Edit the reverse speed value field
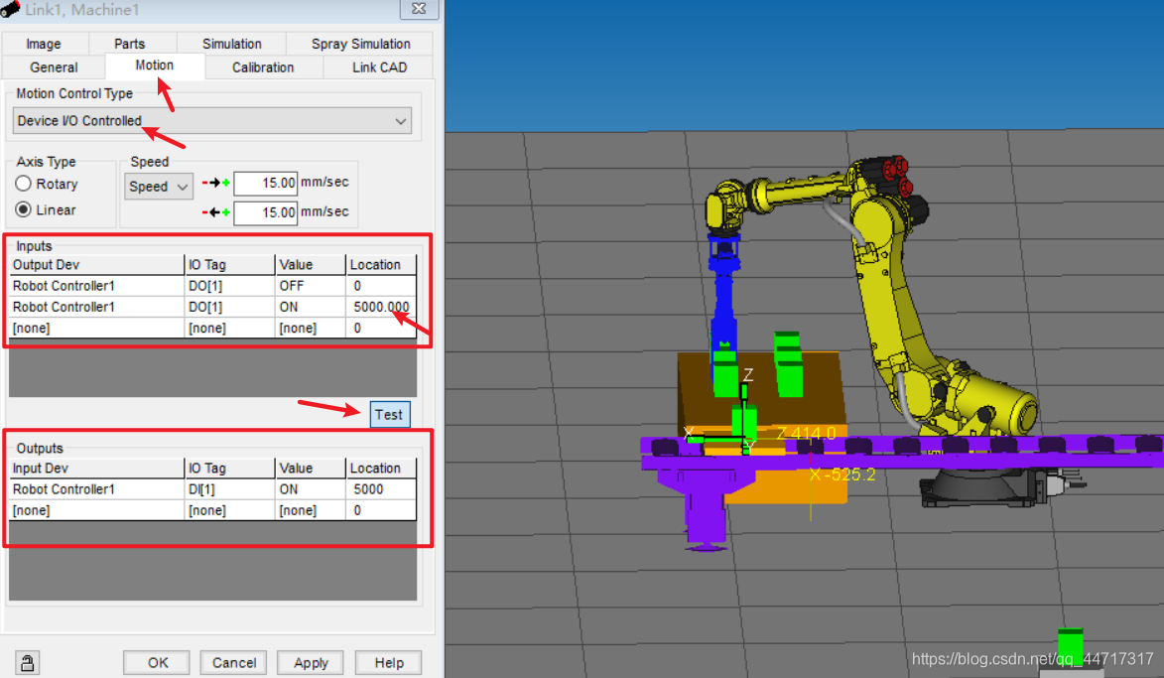 pyautogui.click(x=265, y=212)
